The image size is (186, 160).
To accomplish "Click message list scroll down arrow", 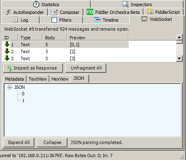I will point(179,59).
